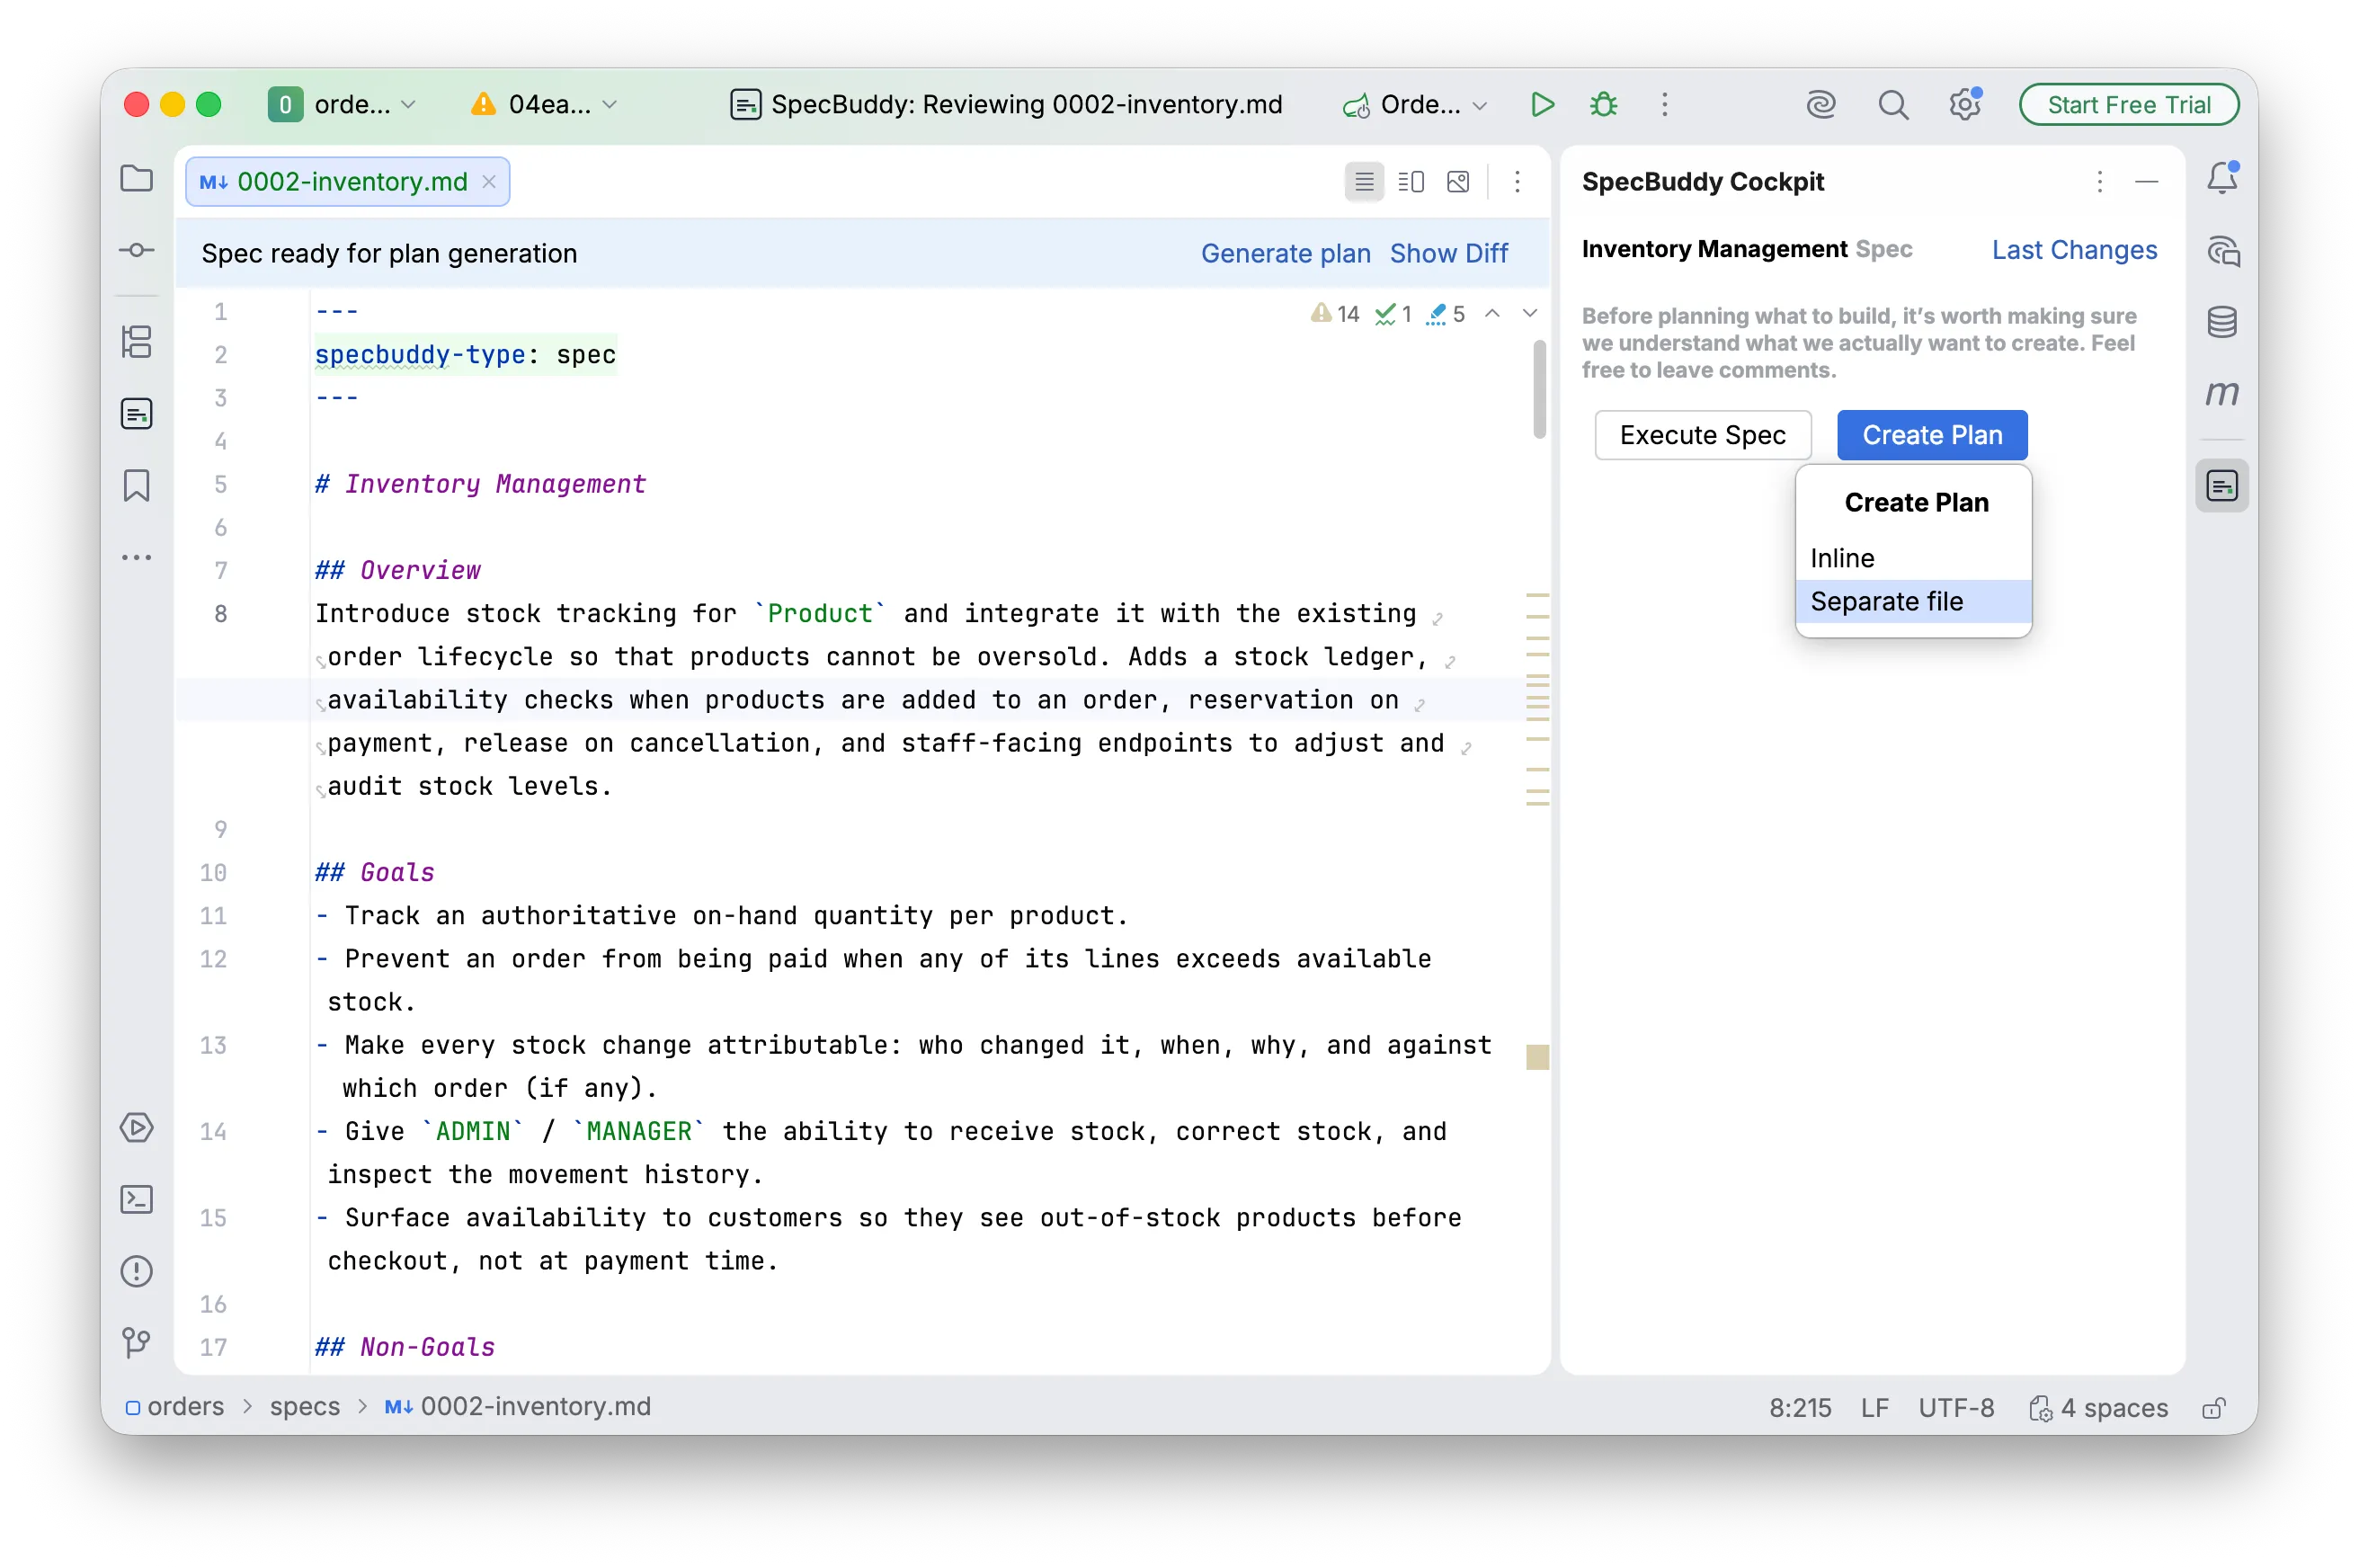Click the Create Plan button
The width and height of the screenshot is (2359, 1568).
[x=1932, y=435]
